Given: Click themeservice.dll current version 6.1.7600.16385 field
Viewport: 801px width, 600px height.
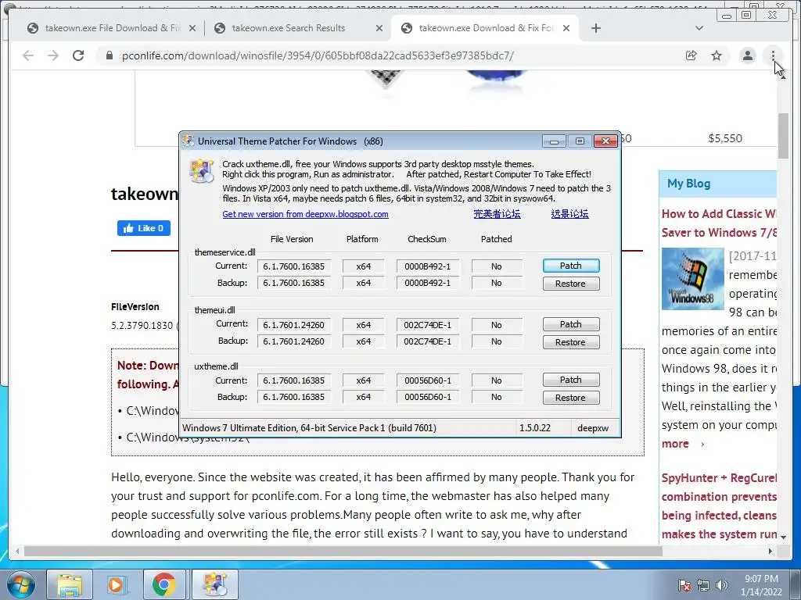Looking at the screenshot, I should (x=294, y=266).
